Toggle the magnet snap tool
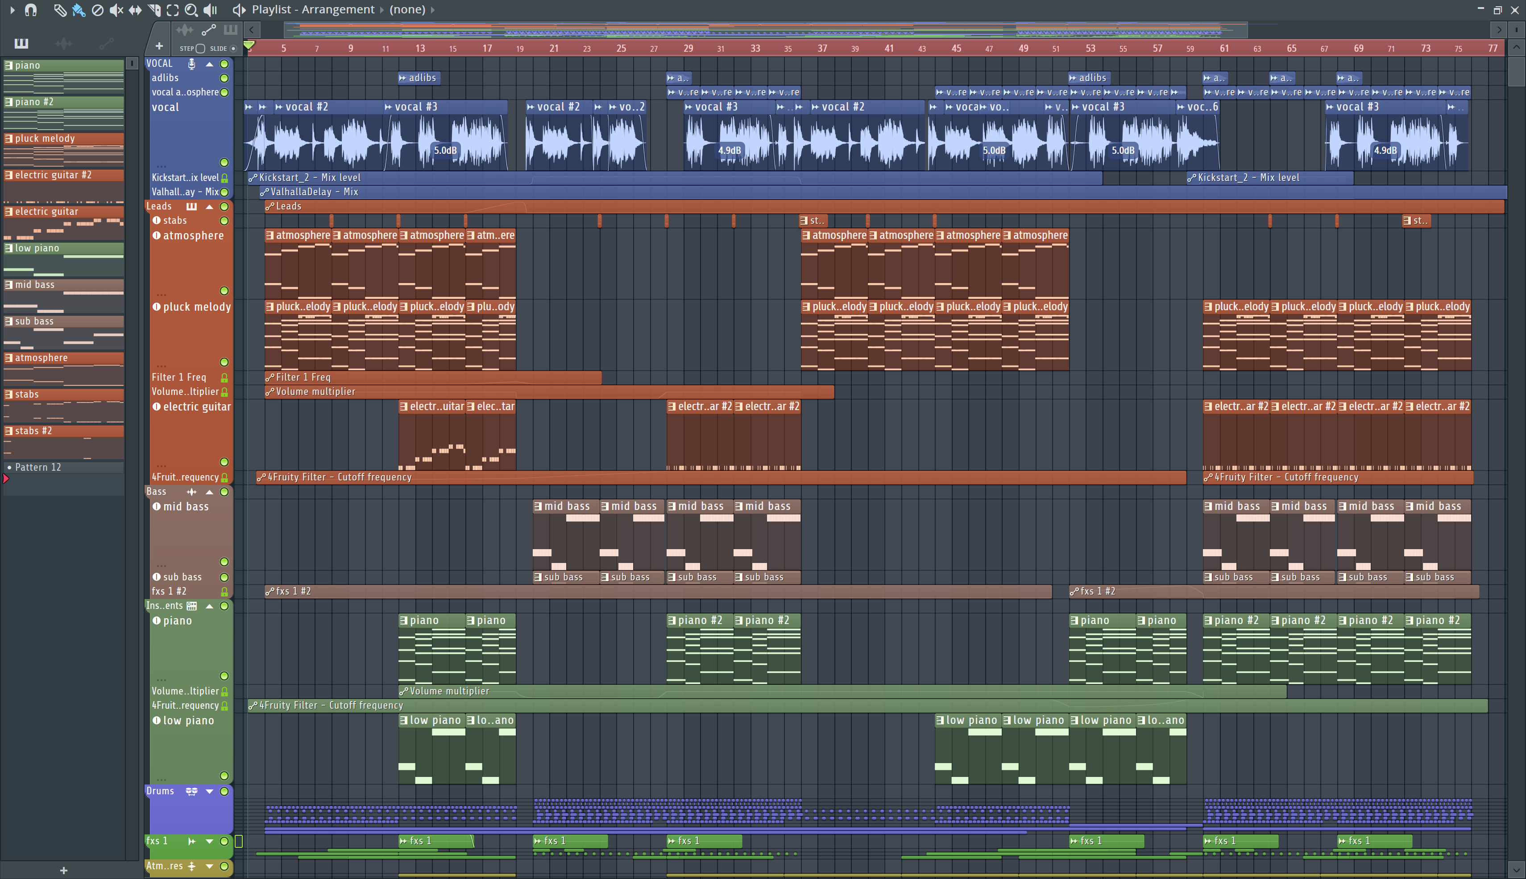The image size is (1526, 879). (31, 10)
